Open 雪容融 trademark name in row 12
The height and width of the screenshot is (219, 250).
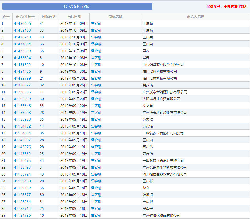tap(96, 99)
